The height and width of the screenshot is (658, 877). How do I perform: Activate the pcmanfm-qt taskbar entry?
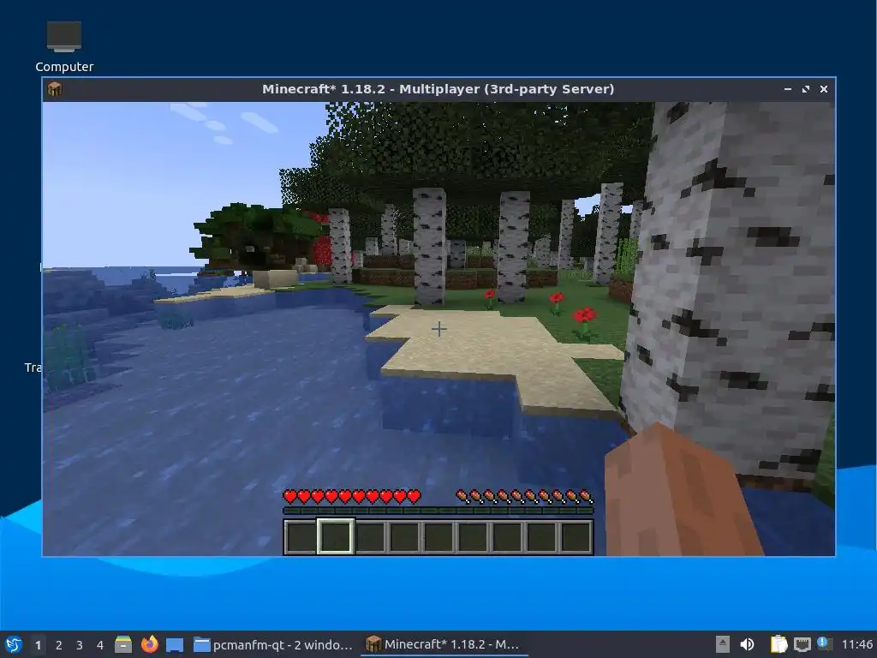click(273, 644)
